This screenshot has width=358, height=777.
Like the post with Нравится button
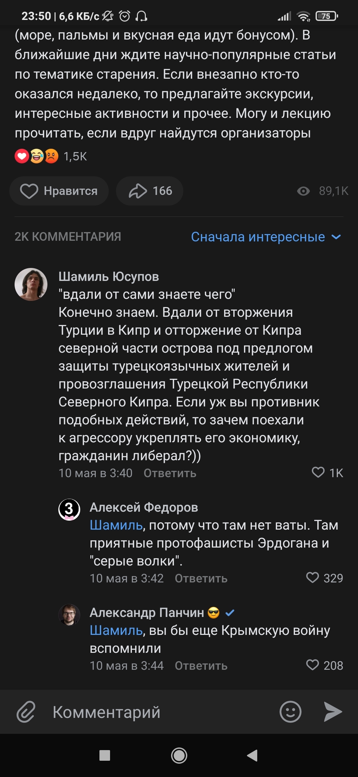coord(59,191)
